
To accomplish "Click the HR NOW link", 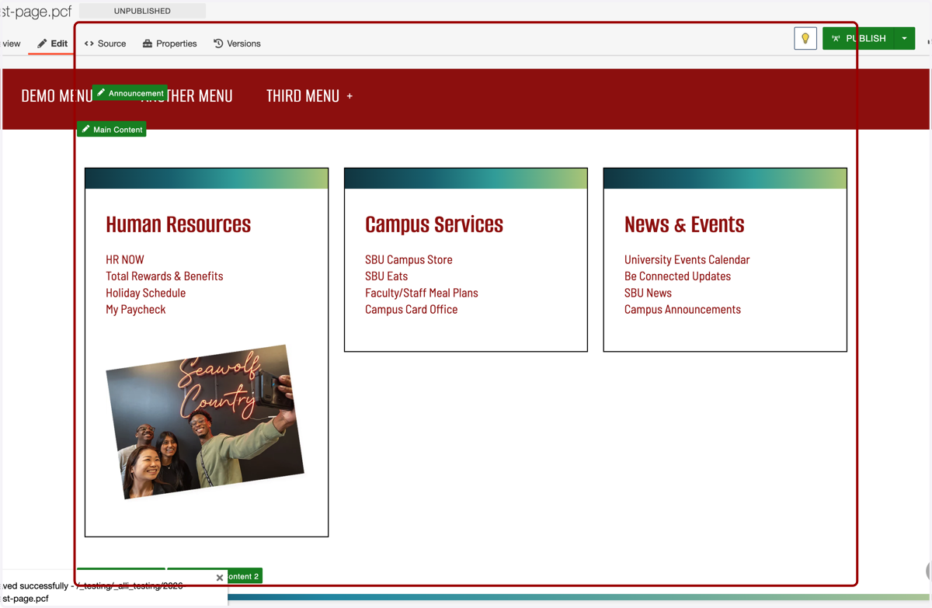I will pyautogui.click(x=125, y=259).
